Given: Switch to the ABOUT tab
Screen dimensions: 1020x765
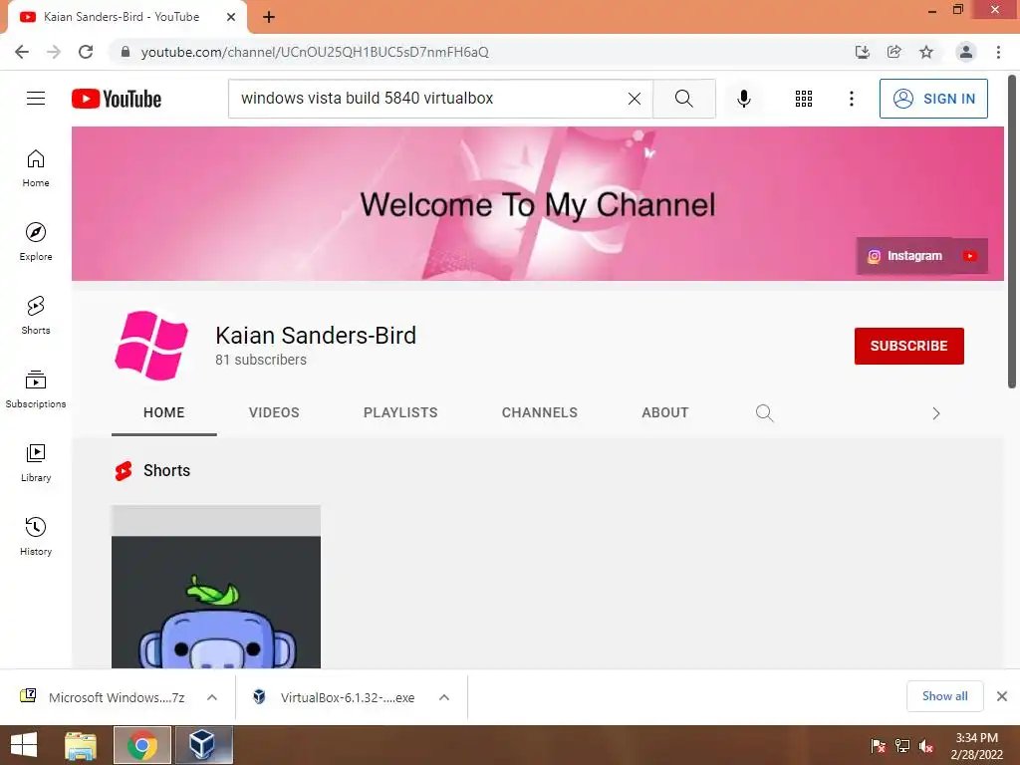Looking at the screenshot, I should pyautogui.click(x=664, y=413).
